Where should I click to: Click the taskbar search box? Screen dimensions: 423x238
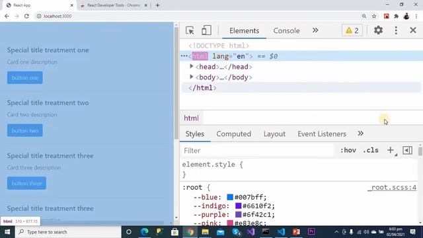point(68,232)
